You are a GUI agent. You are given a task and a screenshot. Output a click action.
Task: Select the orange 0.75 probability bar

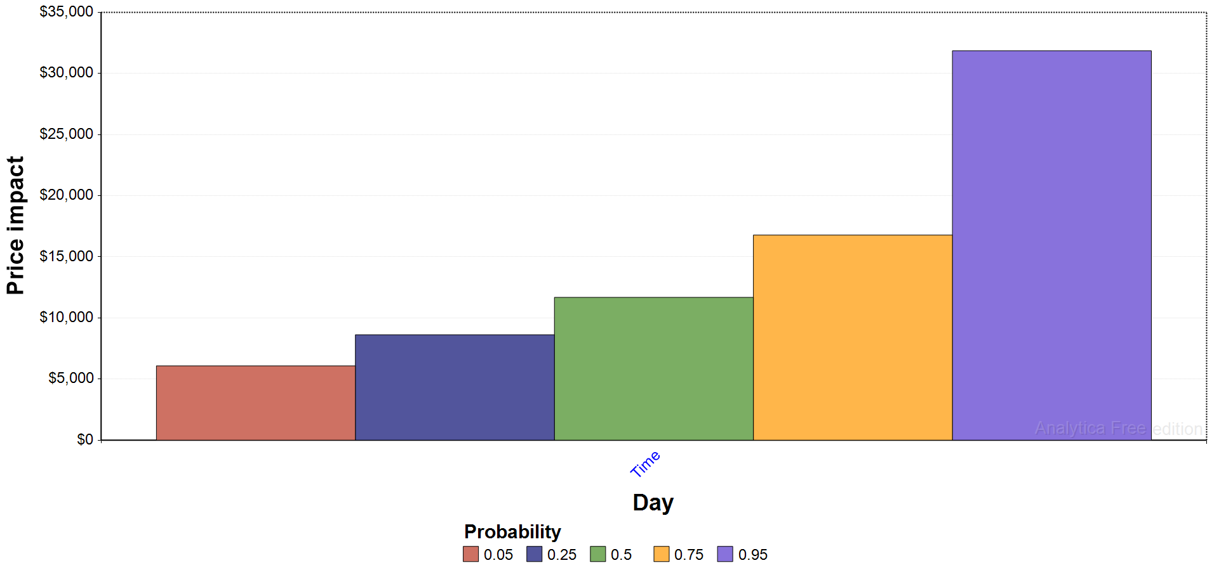[x=853, y=337]
